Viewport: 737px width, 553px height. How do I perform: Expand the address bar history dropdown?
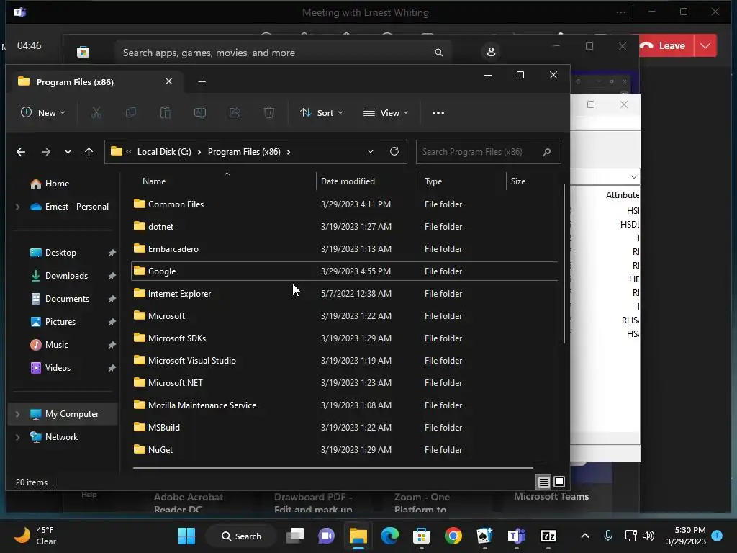pyautogui.click(x=371, y=151)
